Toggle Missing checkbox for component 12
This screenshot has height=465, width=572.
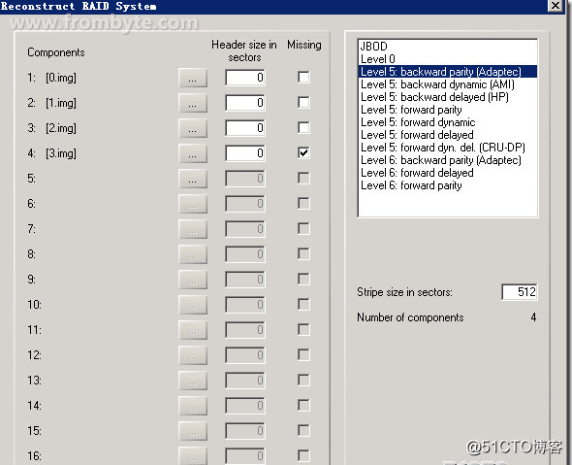tap(303, 354)
